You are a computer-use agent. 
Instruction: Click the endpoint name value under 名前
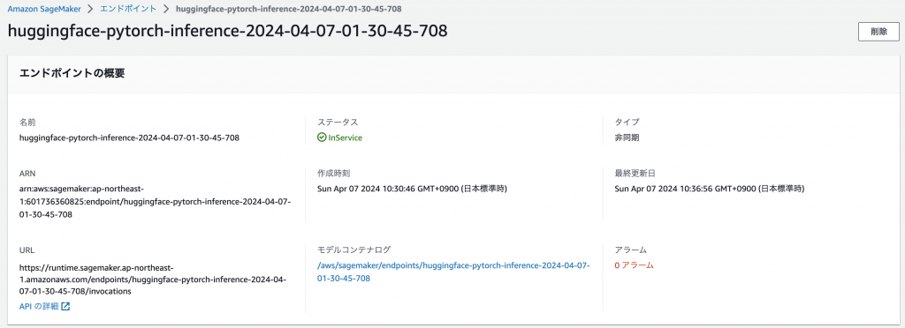(x=129, y=138)
